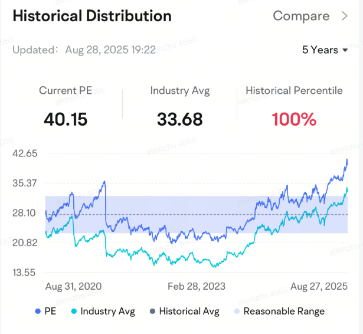The height and width of the screenshot is (334, 363).
Task: Click the Aug 31, 2020 axis date
Action: [74, 286]
